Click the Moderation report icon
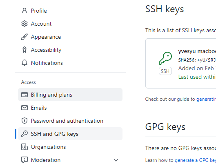Screen dimensions: 216x168 24,160
